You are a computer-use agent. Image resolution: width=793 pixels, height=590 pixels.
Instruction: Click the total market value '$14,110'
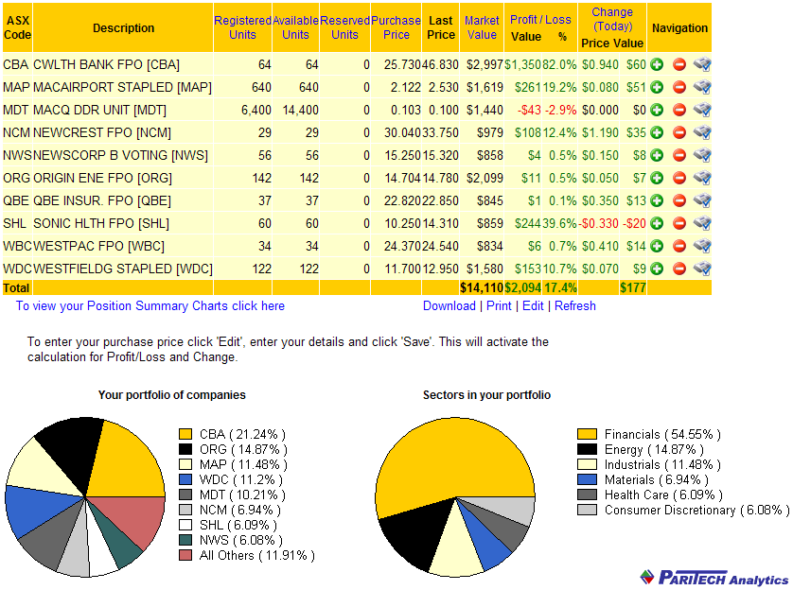coord(482,288)
